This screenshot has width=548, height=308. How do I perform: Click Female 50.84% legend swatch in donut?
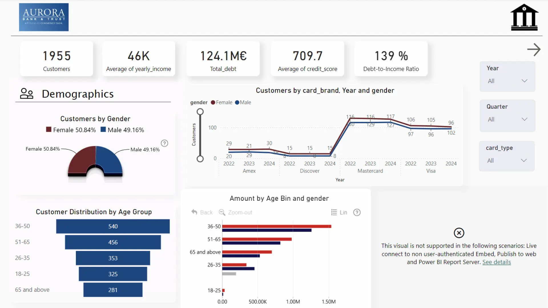click(x=49, y=130)
